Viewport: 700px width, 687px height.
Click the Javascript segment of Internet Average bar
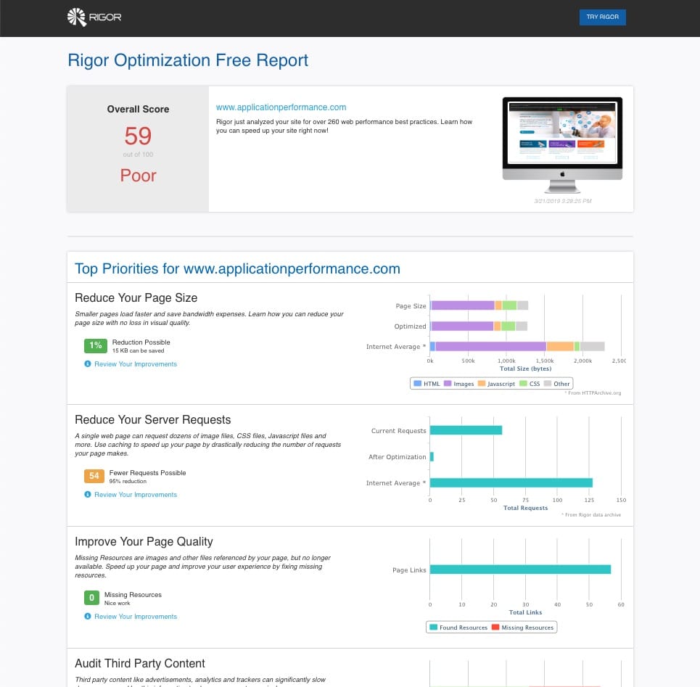click(x=560, y=346)
